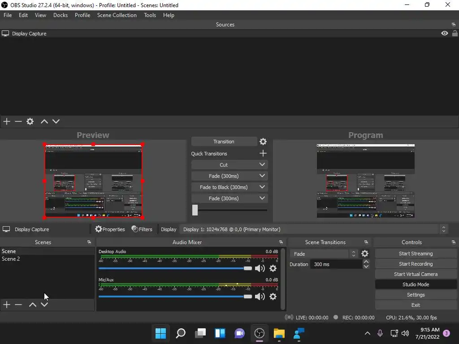Open the Desktop Audio settings gear
Image resolution: width=459 pixels, height=344 pixels.
(x=273, y=269)
